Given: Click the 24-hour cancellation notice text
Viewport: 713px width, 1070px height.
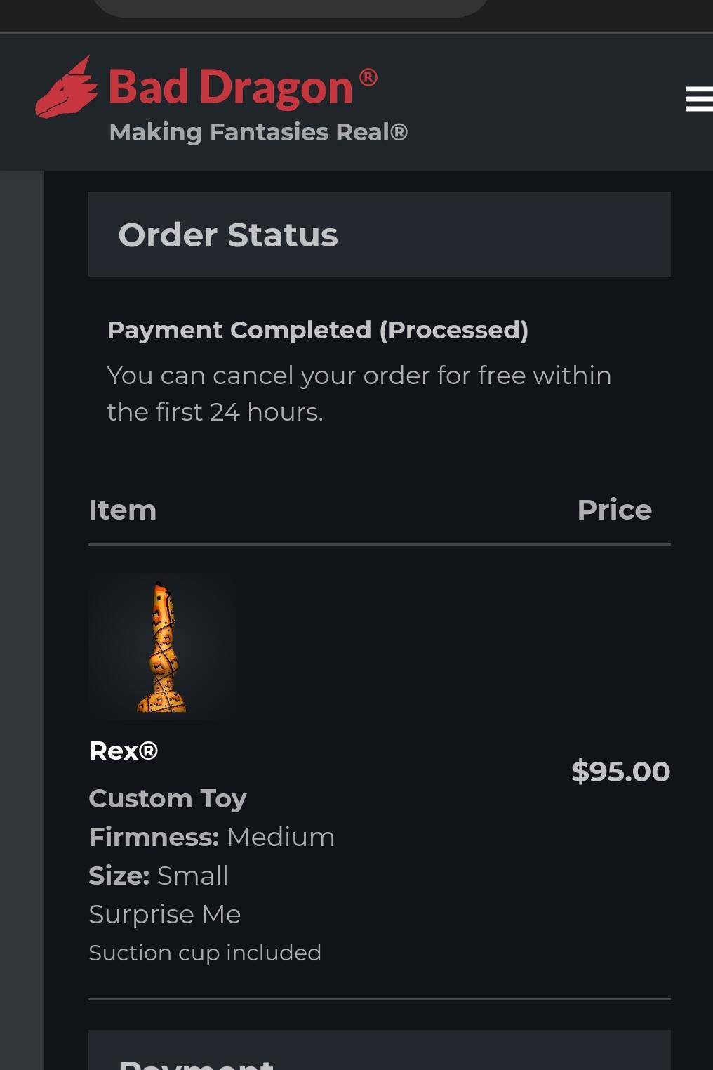Looking at the screenshot, I should point(359,392).
